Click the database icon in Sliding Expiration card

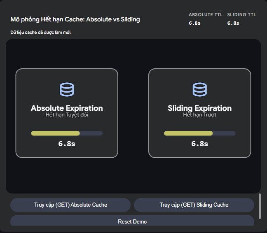[x=200, y=90]
